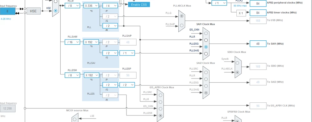This screenshot has height=122, width=312.
Task: Open the main PLL /2 Q divider dropdown
Action: click(x=110, y=16)
